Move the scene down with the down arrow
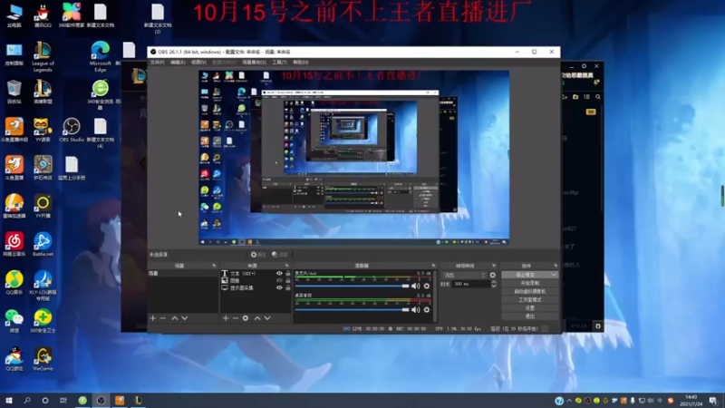Viewport: 725px width, 408px height. [x=185, y=318]
